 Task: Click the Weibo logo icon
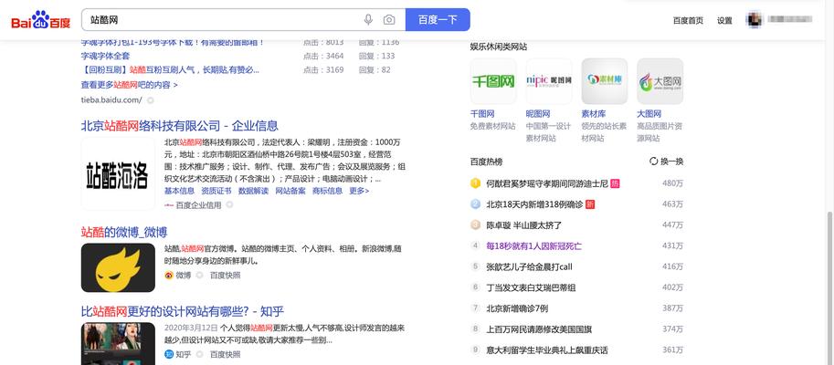169,276
